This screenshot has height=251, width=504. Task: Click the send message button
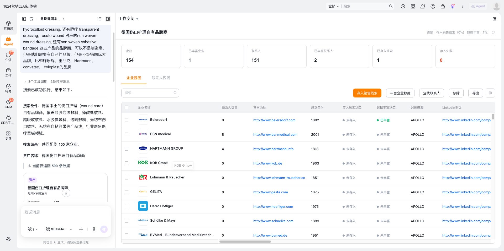pyautogui.click(x=104, y=229)
